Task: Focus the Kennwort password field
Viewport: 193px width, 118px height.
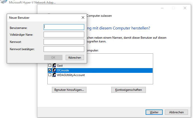Action: point(64,42)
